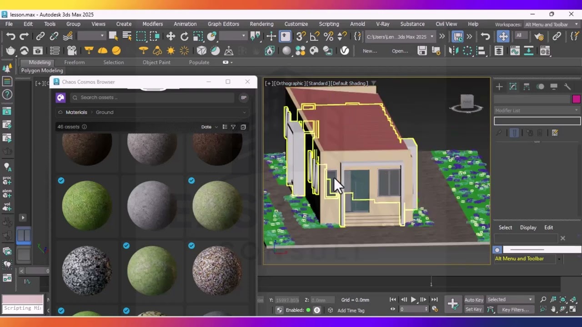Click the current frame number field
Screen dimensions: 582x327
(413, 309)
